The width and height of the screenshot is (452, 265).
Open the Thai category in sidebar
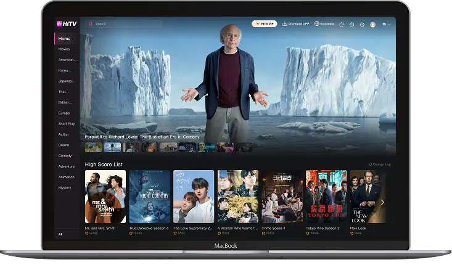[64, 92]
